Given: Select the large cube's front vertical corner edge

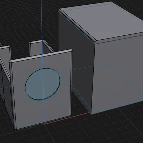Looking at the screenshot, I should tap(93, 78).
